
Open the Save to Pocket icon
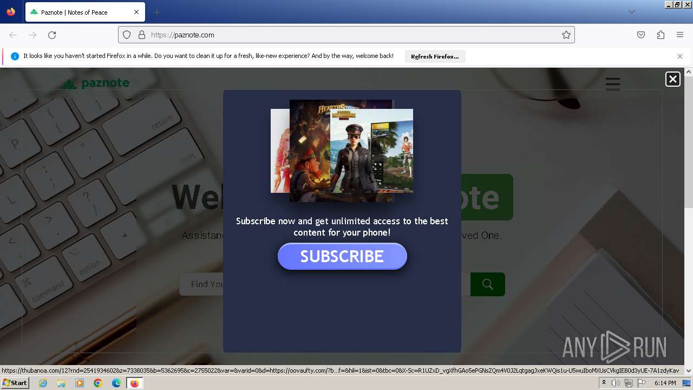(641, 35)
